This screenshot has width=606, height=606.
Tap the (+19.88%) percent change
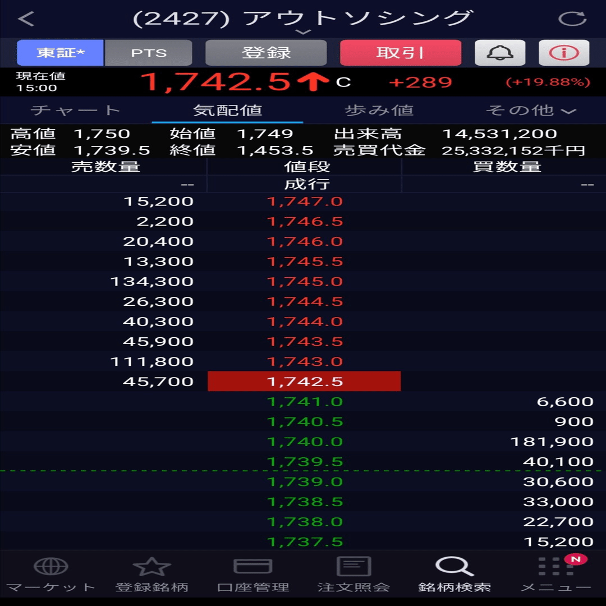pyautogui.click(x=548, y=82)
